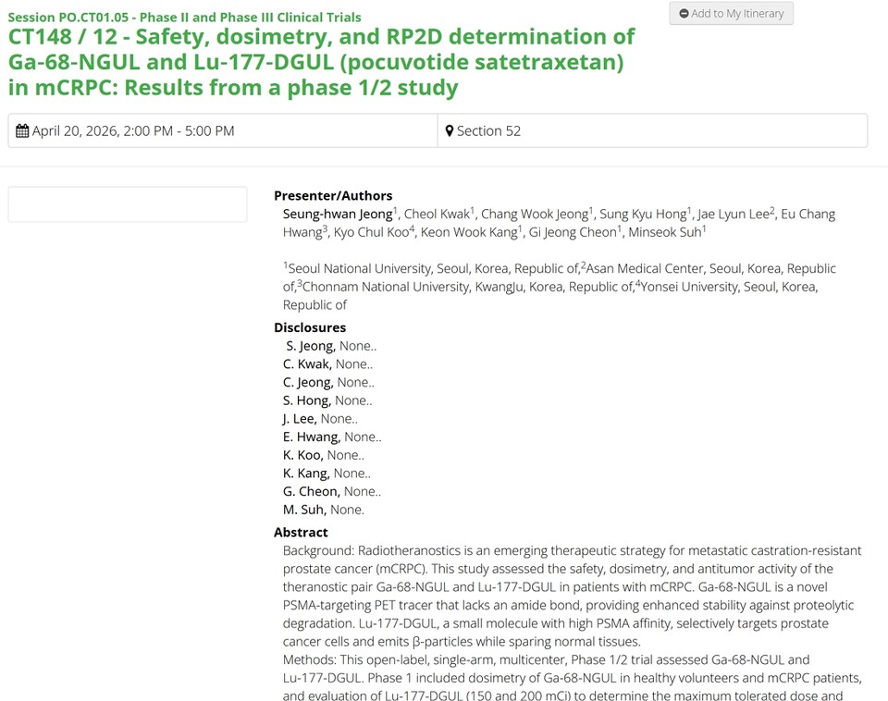This screenshot has width=888, height=701.
Task: Click the Section 52 location text
Action: [488, 131]
